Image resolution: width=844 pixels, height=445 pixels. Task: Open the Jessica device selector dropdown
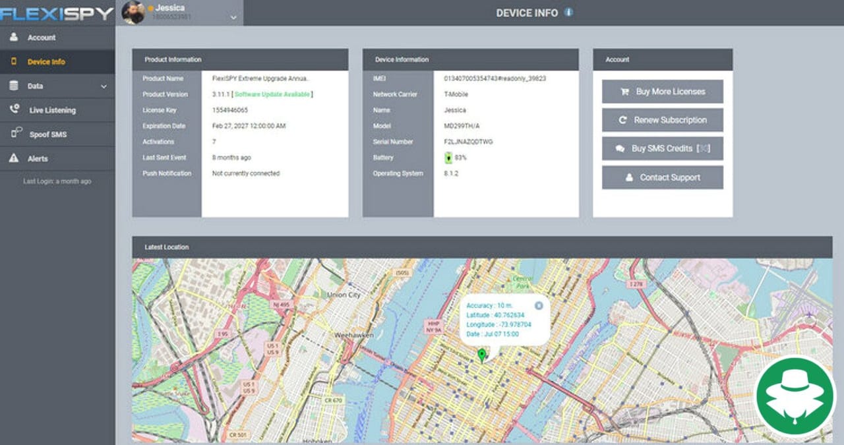pyautogui.click(x=233, y=18)
